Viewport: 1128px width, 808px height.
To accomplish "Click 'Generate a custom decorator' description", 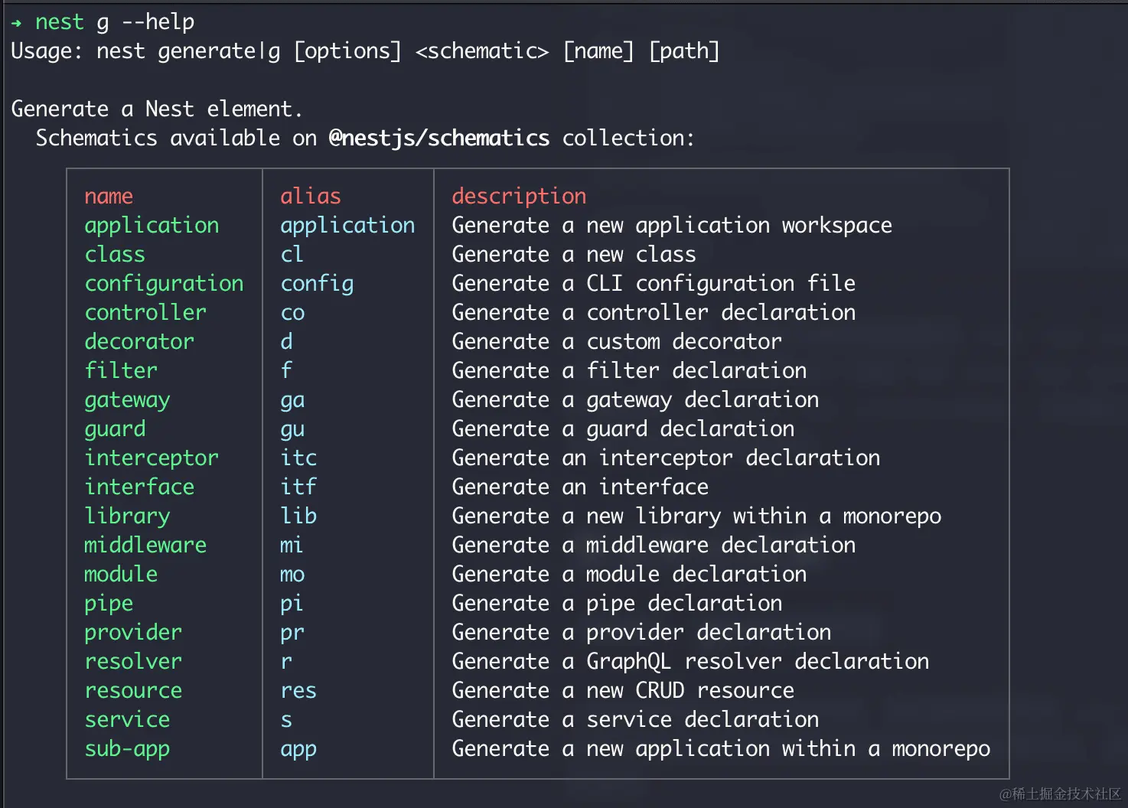I will point(617,342).
